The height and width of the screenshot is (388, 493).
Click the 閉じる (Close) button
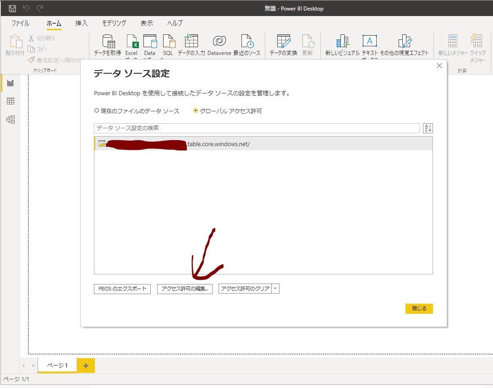pos(419,309)
